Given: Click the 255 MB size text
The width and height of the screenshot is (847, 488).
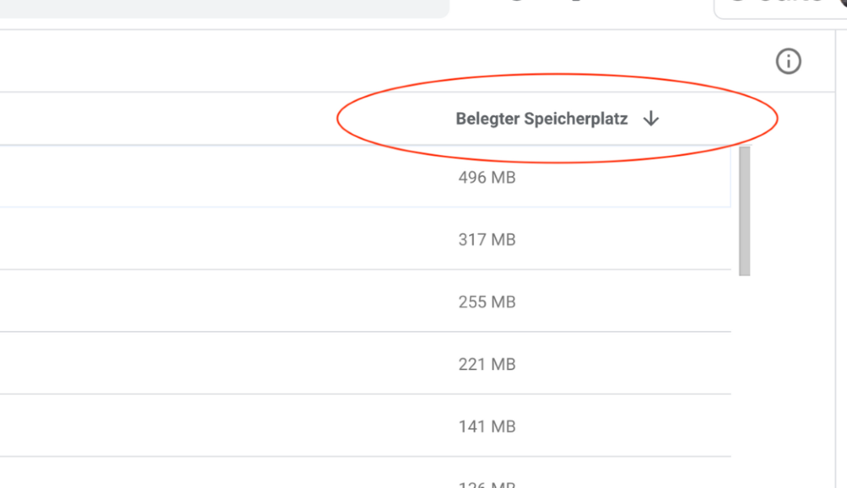Looking at the screenshot, I should [x=487, y=302].
